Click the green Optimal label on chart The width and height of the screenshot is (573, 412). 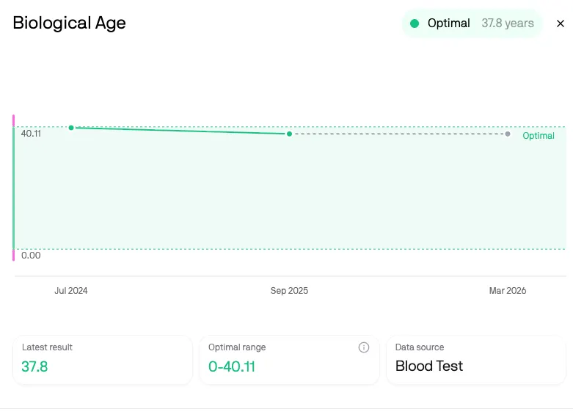[x=539, y=136]
